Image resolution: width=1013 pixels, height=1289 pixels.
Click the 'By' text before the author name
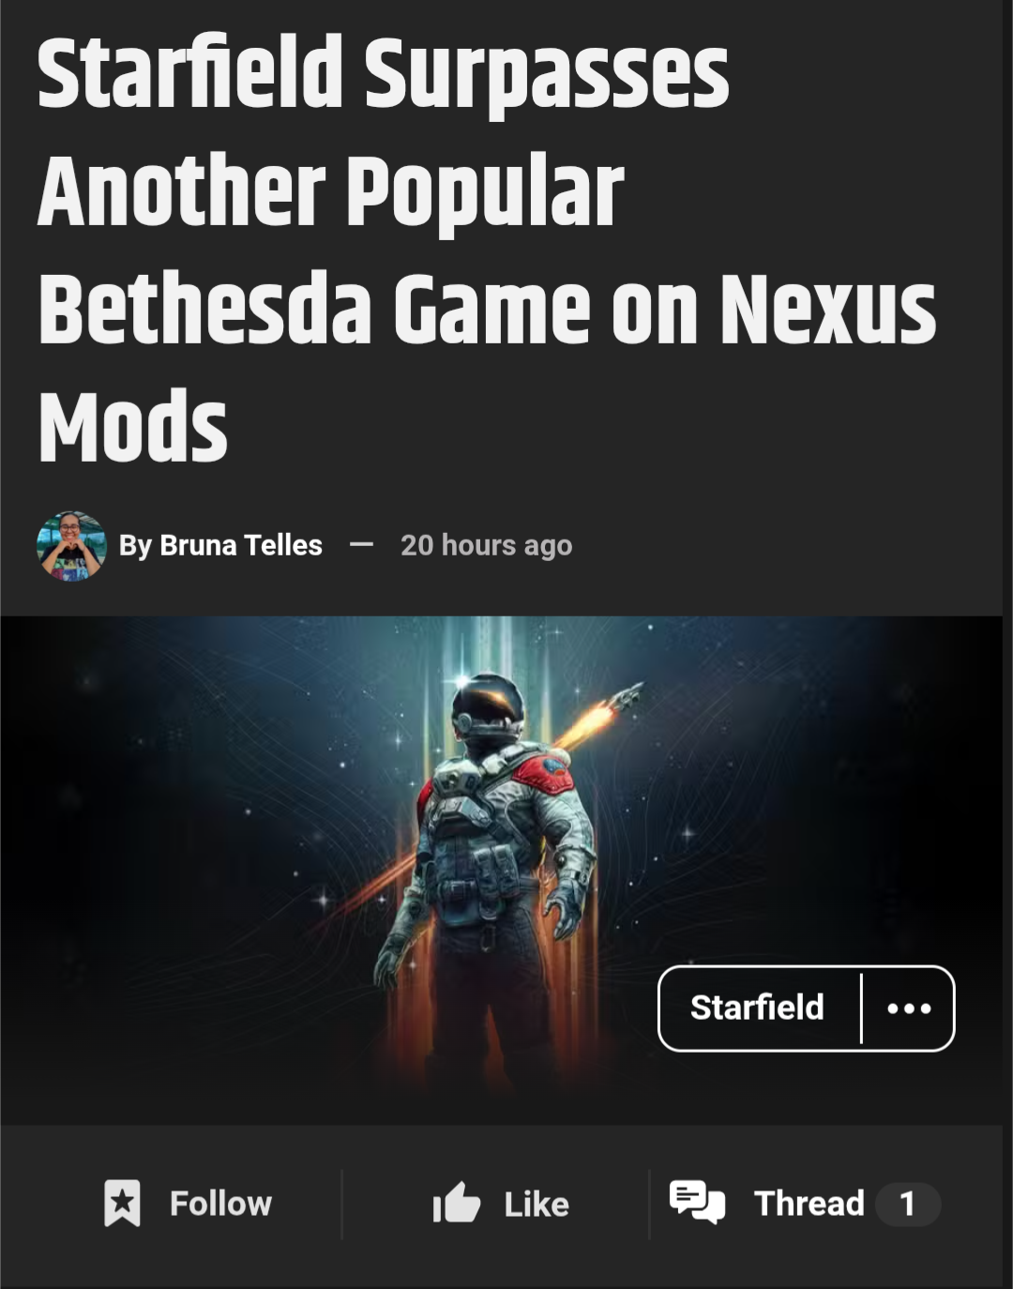tap(135, 546)
